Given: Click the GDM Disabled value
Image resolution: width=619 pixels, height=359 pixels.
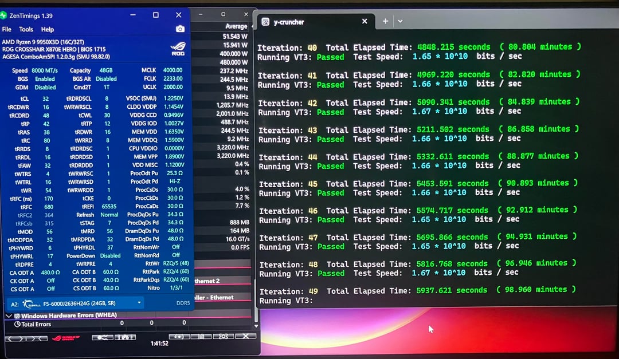Looking at the screenshot, I should point(45,88).
